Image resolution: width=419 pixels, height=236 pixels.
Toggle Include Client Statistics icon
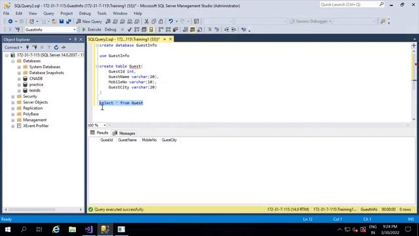(x=175, y=29)
